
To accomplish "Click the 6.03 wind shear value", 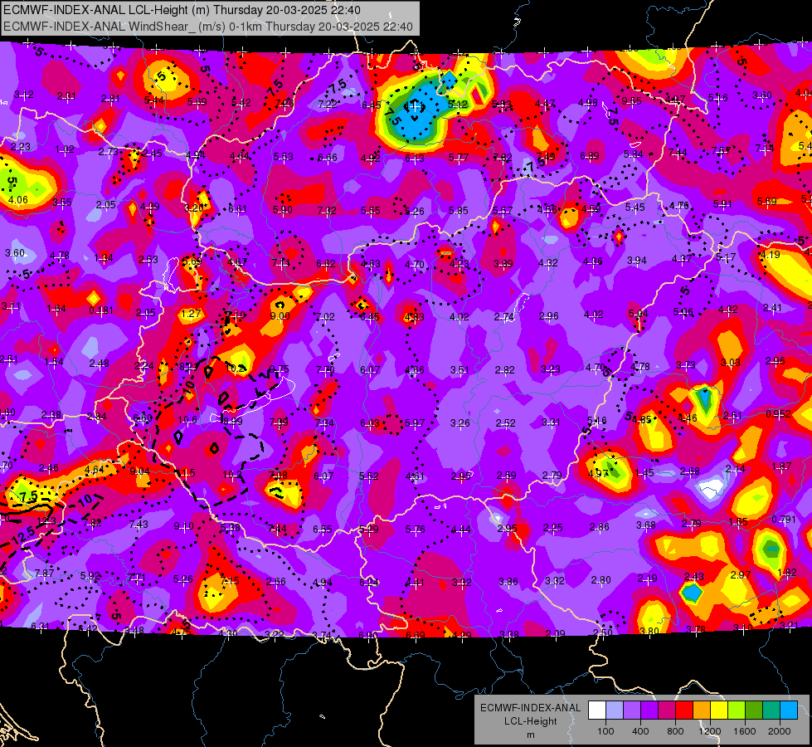I will click(x=370, y=423).
